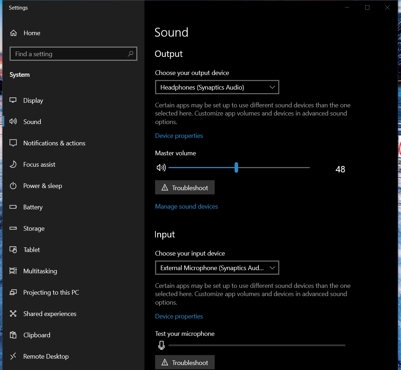The width and height of the screenshot is (401, 370).
Task: Open the output device dropdown
Action: coord(217,87)
